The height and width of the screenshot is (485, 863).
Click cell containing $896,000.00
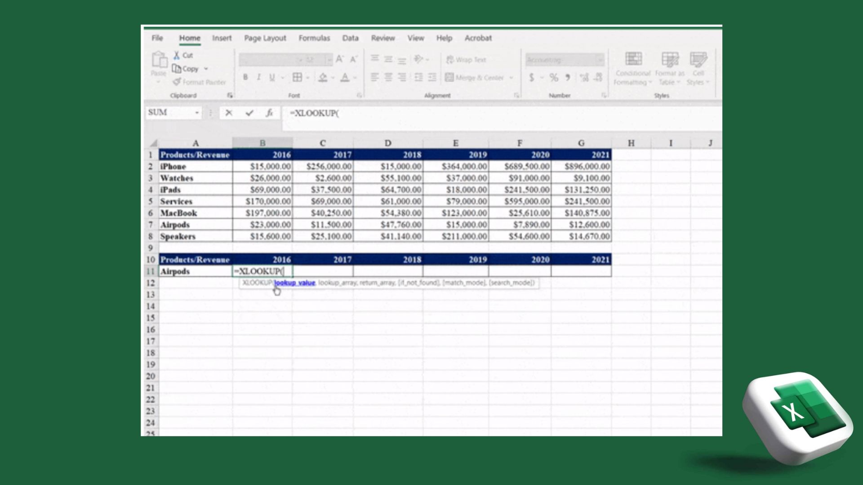pos(581,167)
